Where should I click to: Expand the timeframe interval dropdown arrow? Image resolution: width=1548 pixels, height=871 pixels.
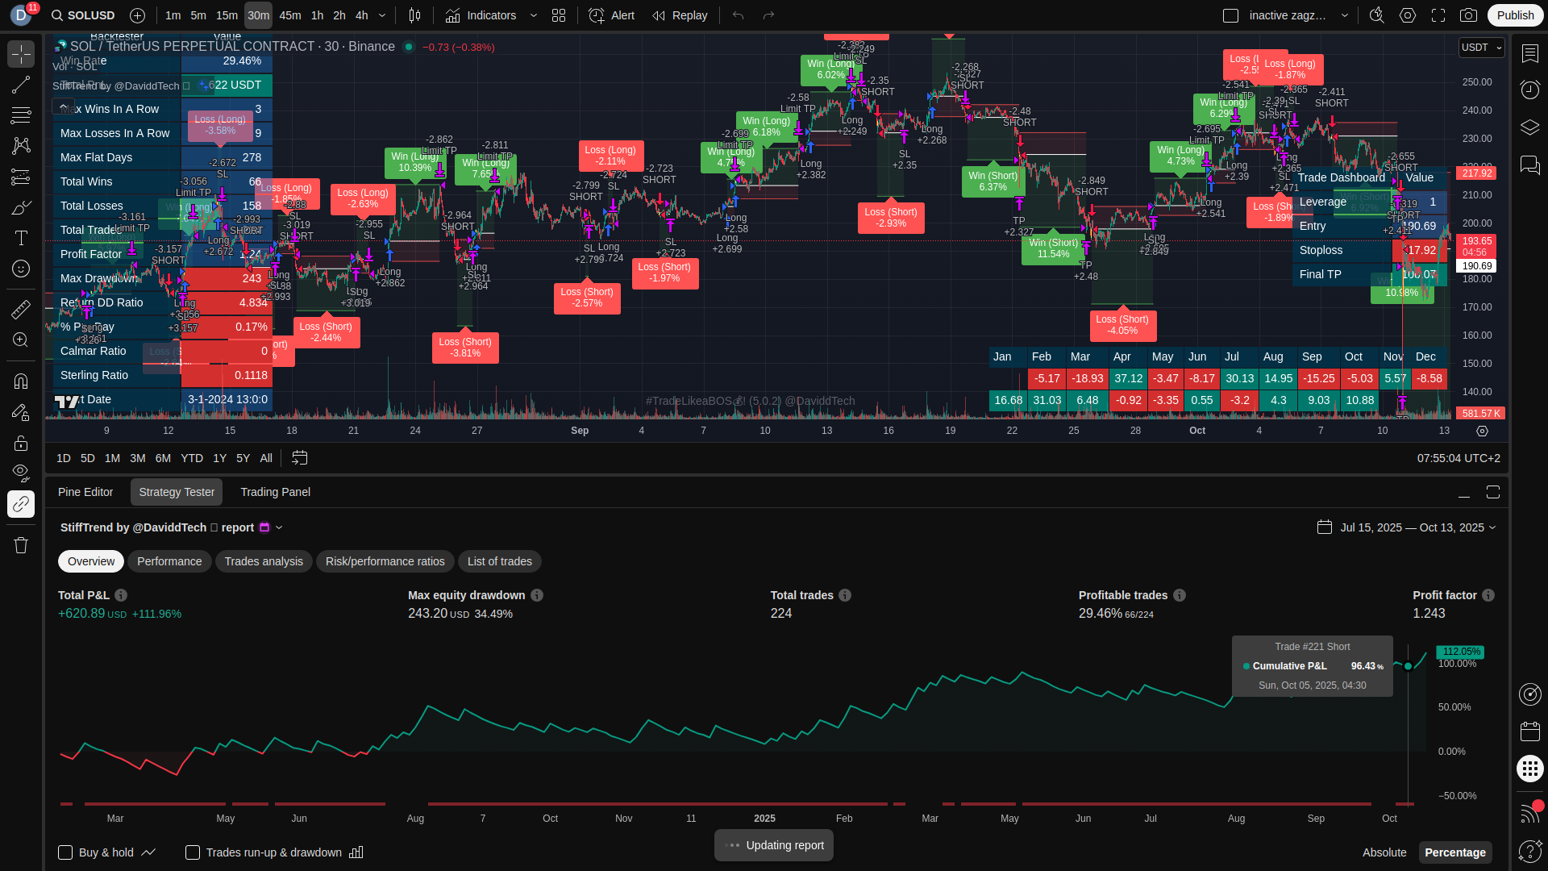click(x=382, y=15)
